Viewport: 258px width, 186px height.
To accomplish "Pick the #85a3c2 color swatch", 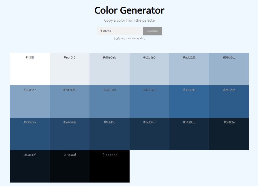I will (x=30, y=102).
